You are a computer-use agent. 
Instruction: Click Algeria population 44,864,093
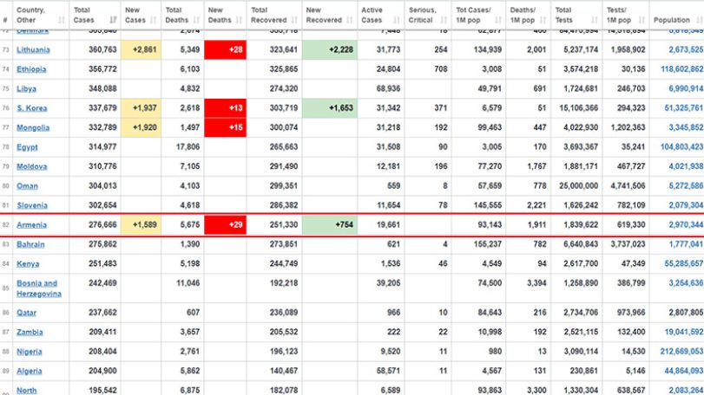684,372
